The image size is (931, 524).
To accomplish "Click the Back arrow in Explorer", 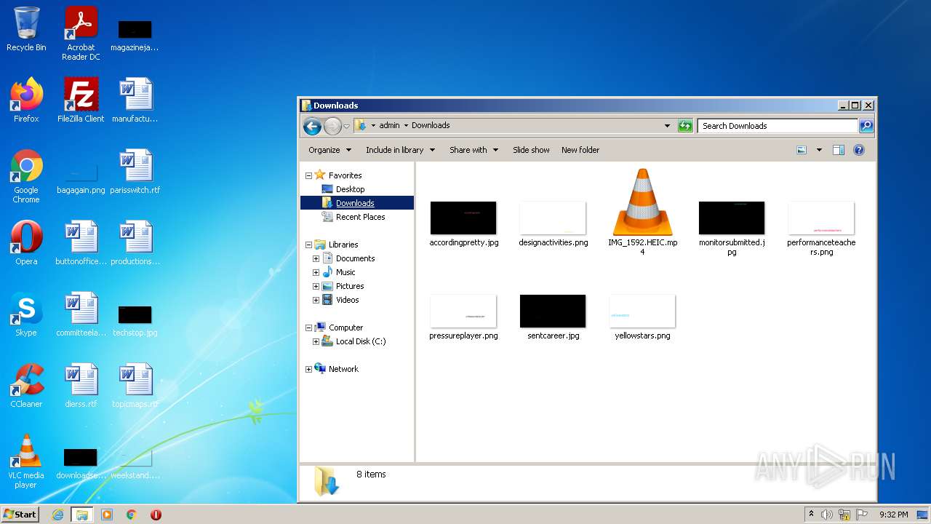I will pyautogui.click(x=312, y=126).
